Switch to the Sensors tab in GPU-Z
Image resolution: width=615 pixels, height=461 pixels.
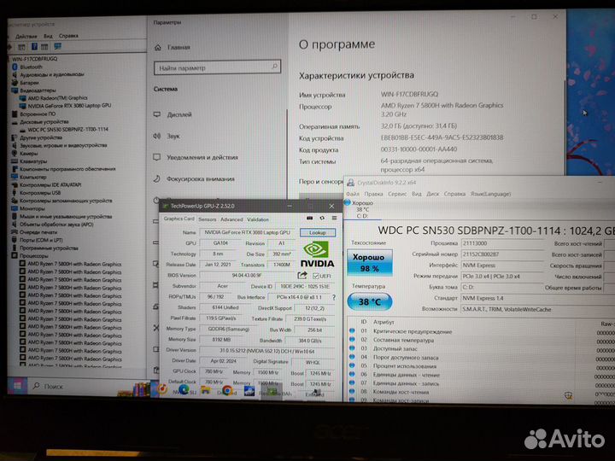coord(206,219)
